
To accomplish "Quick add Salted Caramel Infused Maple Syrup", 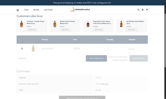I will [65, 30].
